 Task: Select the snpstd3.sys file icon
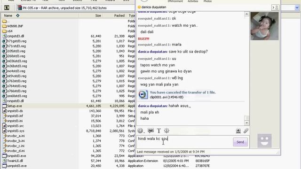[x=4, y=131]
